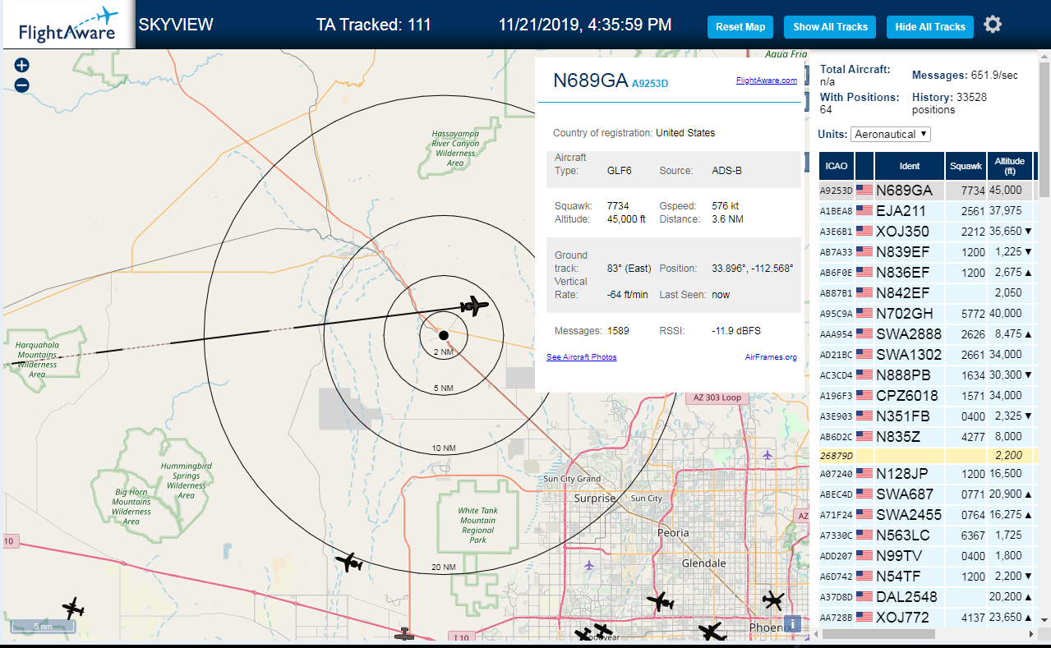Click Hide All Tracks button
Image resolution: width=1051 pixels, height=648 pixels.
tap(930, 27)
